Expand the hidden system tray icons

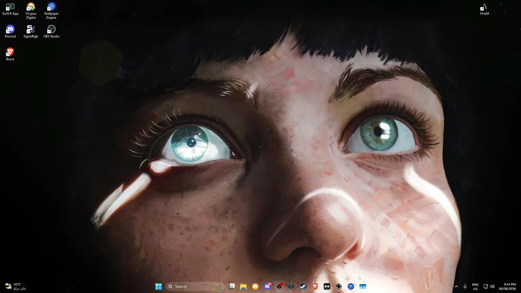coord(456,286)
